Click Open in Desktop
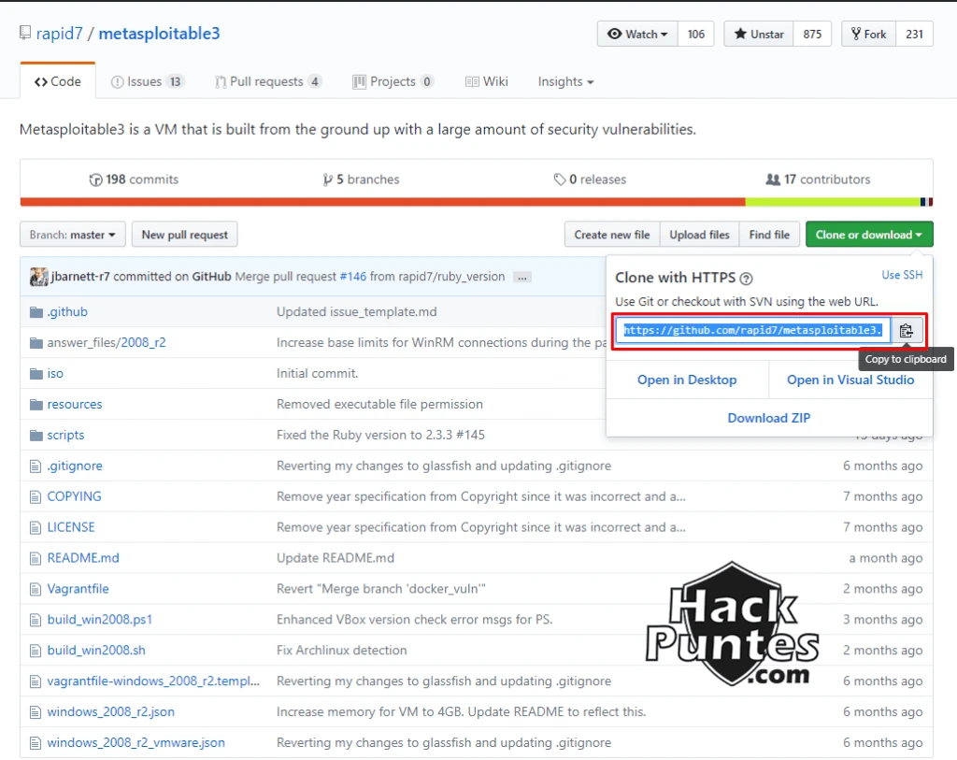Image resolution: width=957 pixels, height=760 pixels. (x=687, y=380)
